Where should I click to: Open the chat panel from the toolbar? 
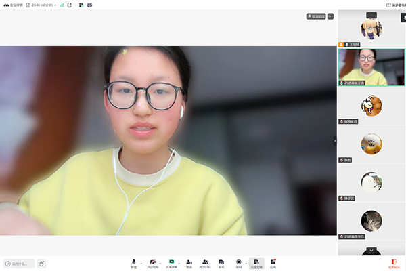(221, 264)
